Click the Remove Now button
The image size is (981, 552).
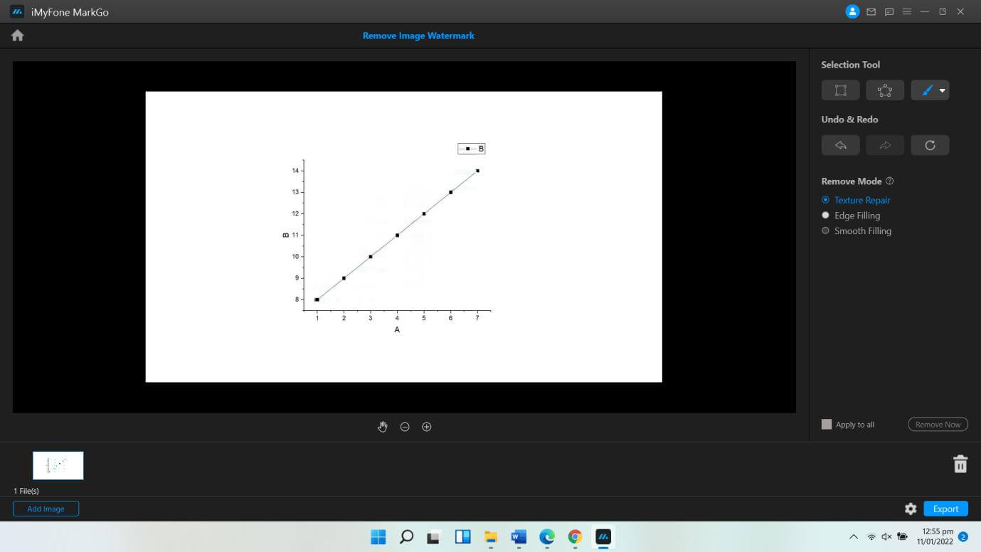click(x=938, y=424)
